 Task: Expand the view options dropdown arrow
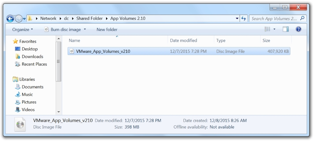[274, 29]
